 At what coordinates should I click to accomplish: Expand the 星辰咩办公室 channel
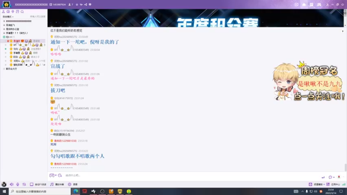pyautogui.click(x=4, y=29)
